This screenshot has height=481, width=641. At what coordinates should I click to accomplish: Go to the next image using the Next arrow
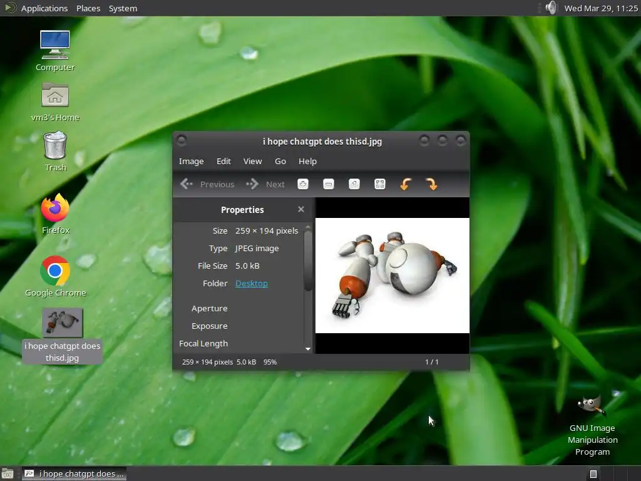(265, 184)
